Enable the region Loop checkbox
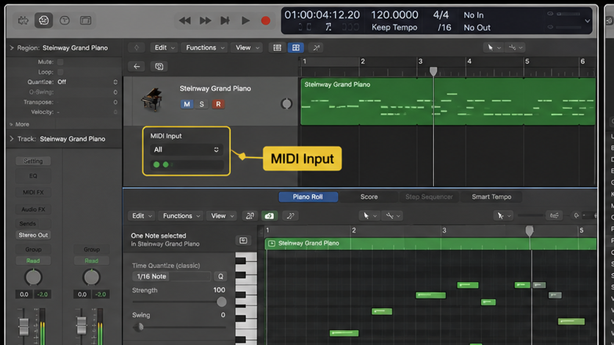This screenshot has width=614, height=345. point(60,72)
